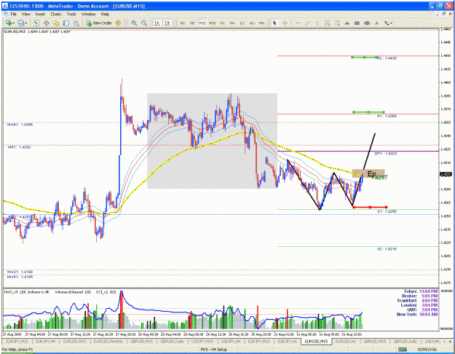Open the EURJPY,M15 chart tab at far left

pyautogui.click(x=17, y=341)
